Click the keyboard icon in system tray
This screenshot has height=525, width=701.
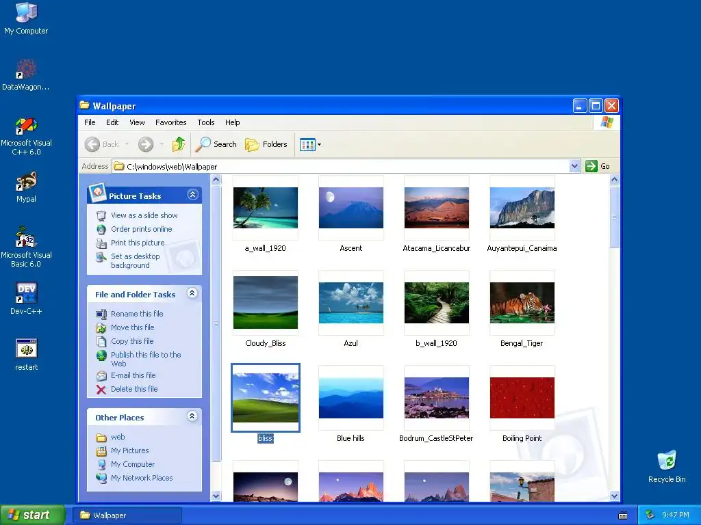pos(623,515)
